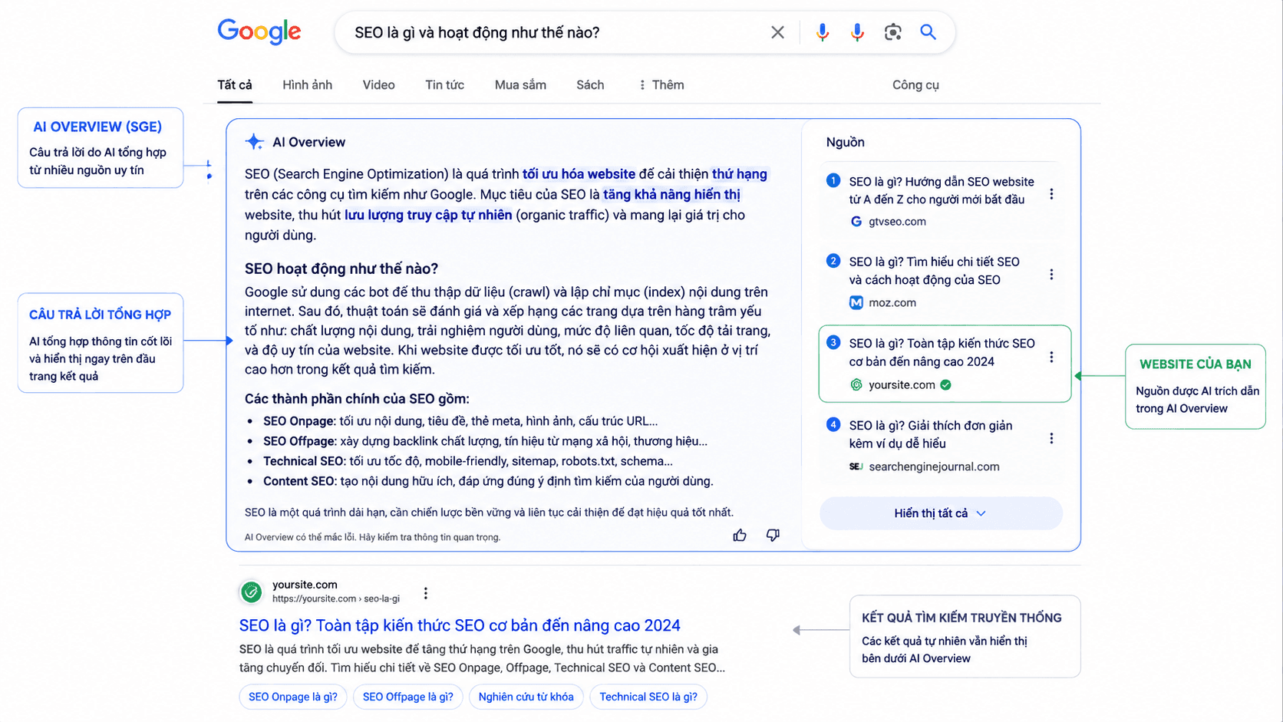Click the yoursite.com favicon in sources

856,385
